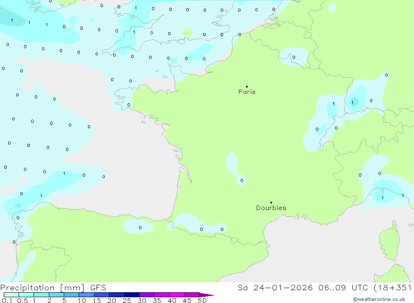The image size is (414, 303).
Task: Click the '0.1' legend scale label
Action: click(7, 301)
